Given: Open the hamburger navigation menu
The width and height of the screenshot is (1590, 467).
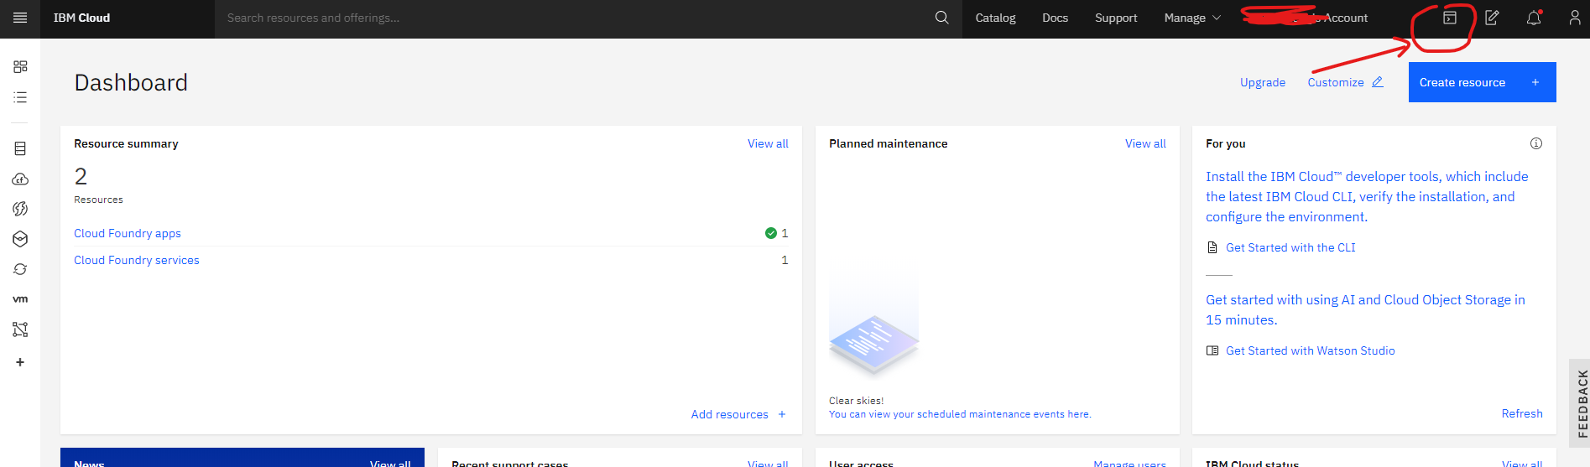Looking at the screenshot, I should pos(20,18).
